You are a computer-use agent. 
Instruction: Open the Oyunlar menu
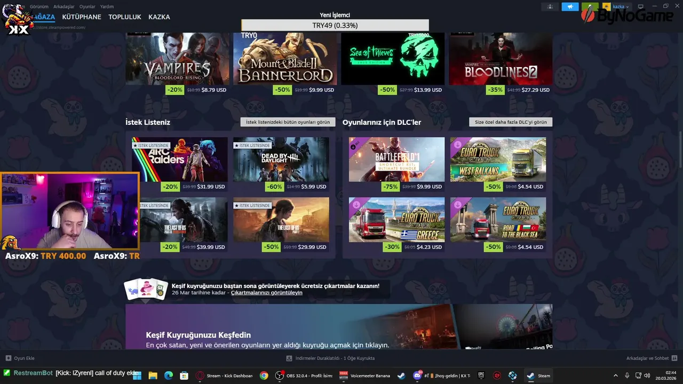(88, 6)
